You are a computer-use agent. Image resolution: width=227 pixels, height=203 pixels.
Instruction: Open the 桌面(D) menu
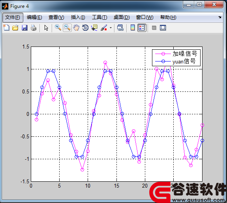[x=122, y=17]
